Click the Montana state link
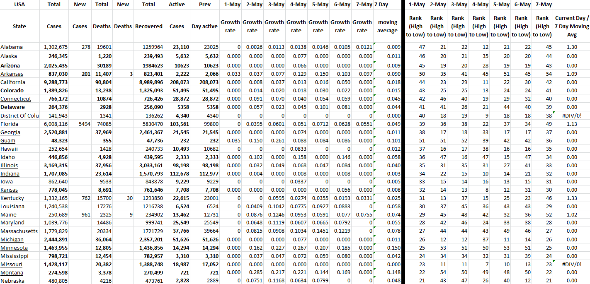The width and height of the screenshot is (590, 284). pos(11,273)
